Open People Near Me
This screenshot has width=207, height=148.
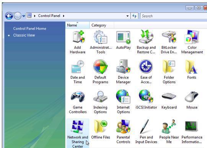point(169,132)
